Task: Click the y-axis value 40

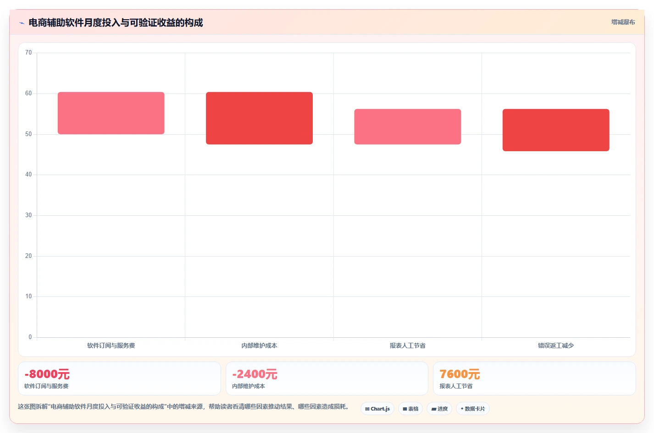Action: pyautogui.click(x=28, y=175)
